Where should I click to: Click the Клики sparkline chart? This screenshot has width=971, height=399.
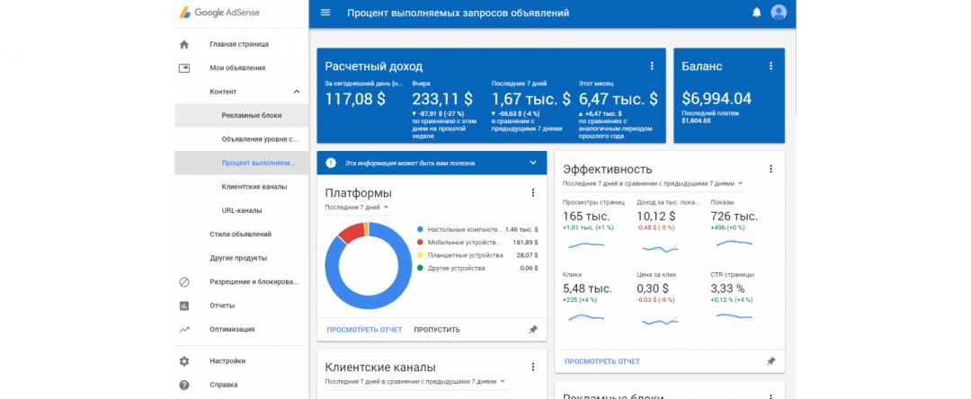586,317
